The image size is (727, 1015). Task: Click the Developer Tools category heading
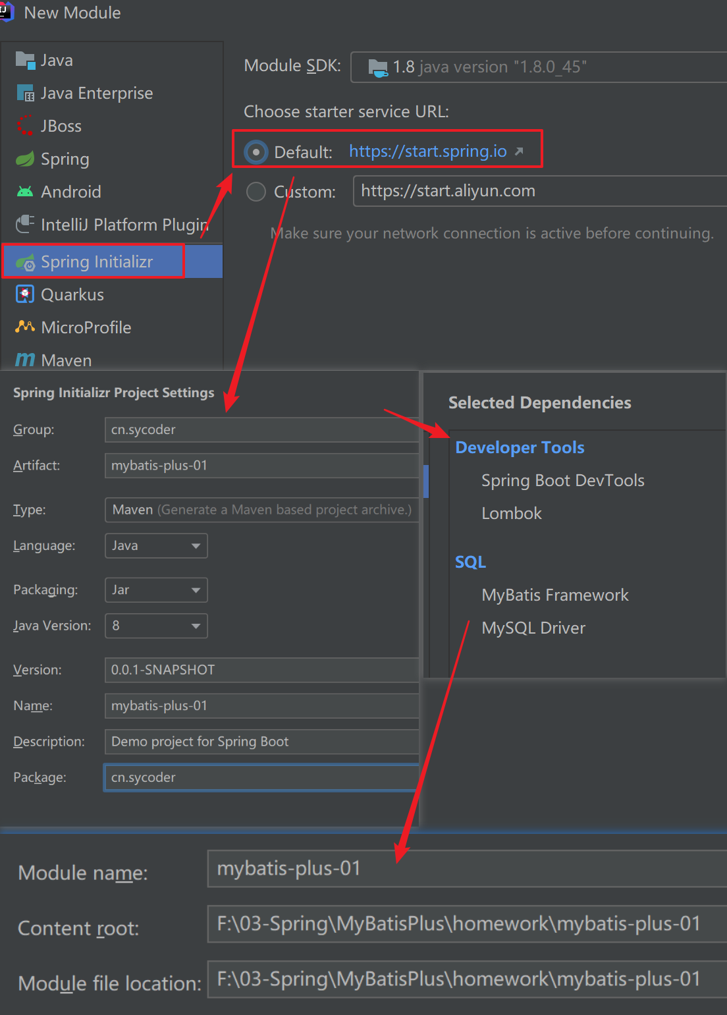pyautogui.click(x=520, y=447)
